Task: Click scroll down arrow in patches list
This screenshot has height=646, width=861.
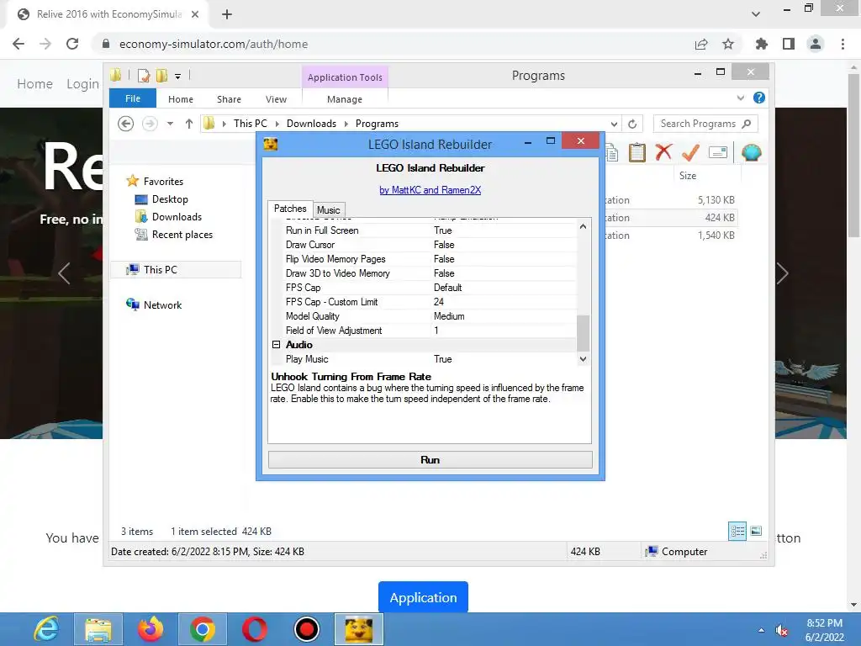Action: (584, 358)
